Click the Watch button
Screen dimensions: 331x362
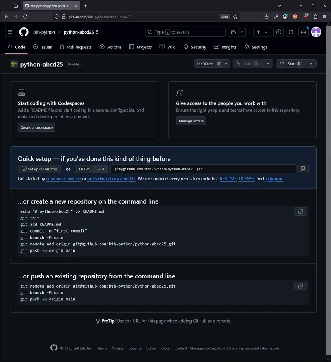208,64
